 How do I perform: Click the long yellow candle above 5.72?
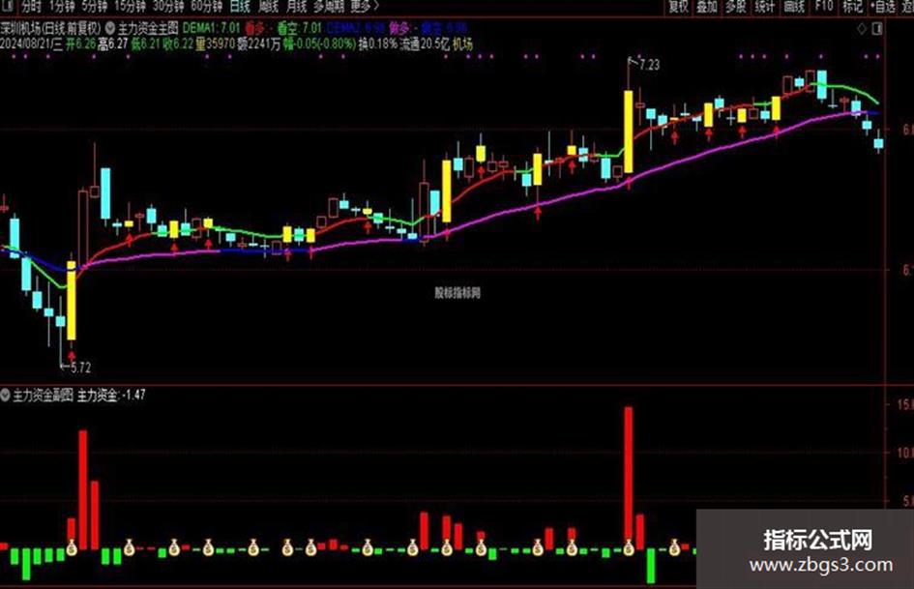[x=72, y=301]
